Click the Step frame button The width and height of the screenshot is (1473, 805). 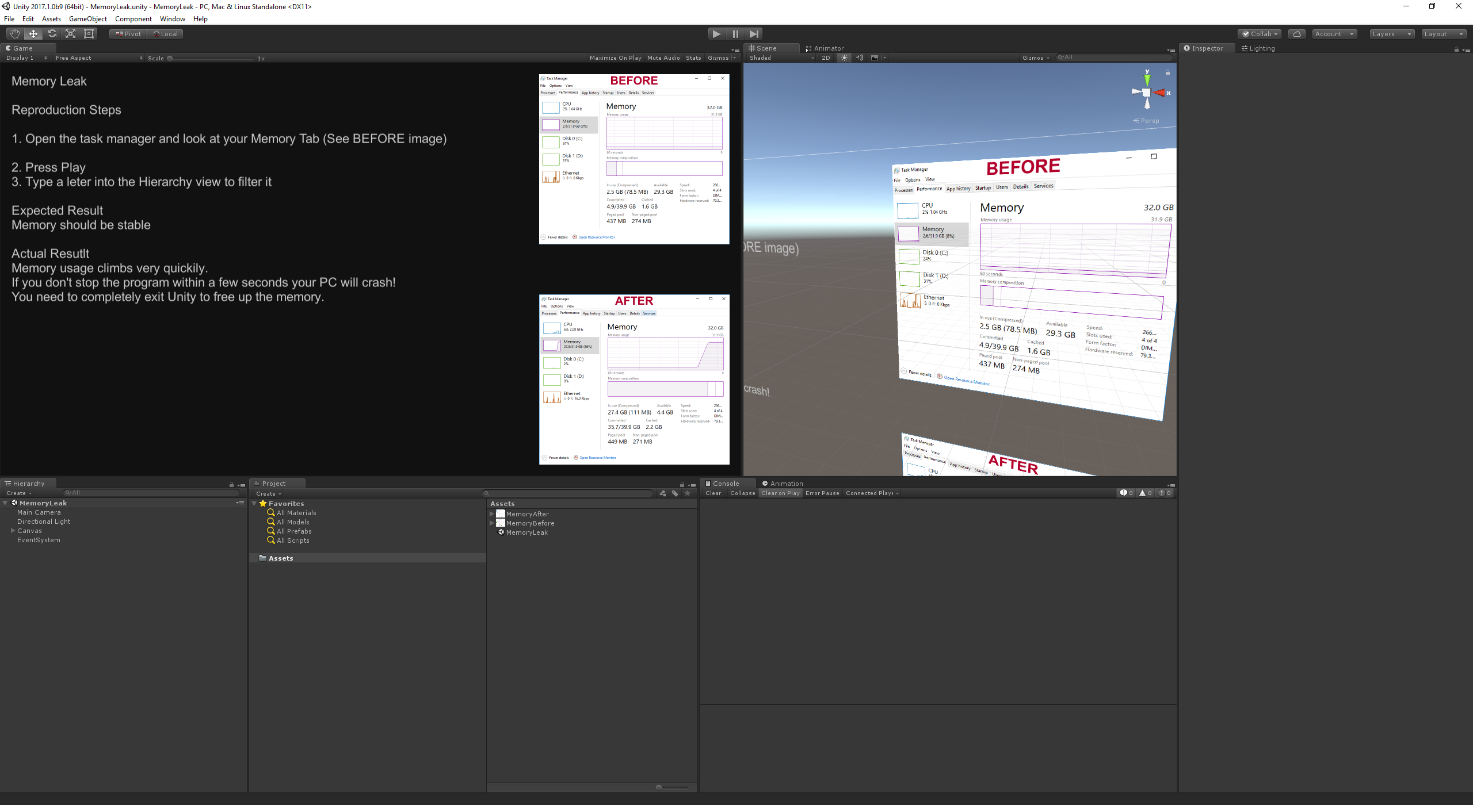[754, 34]
